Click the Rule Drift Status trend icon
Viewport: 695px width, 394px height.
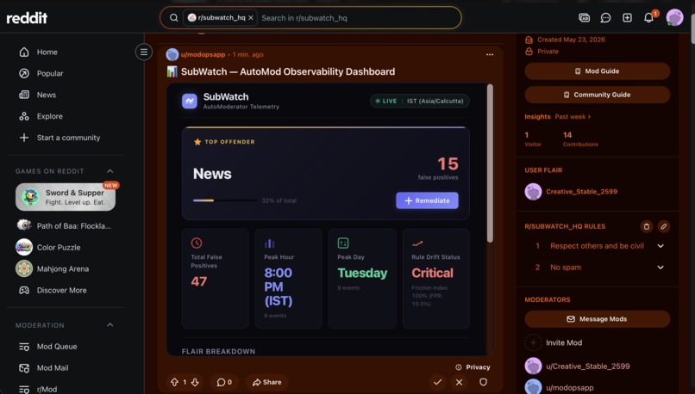click(x=417, y=243)
